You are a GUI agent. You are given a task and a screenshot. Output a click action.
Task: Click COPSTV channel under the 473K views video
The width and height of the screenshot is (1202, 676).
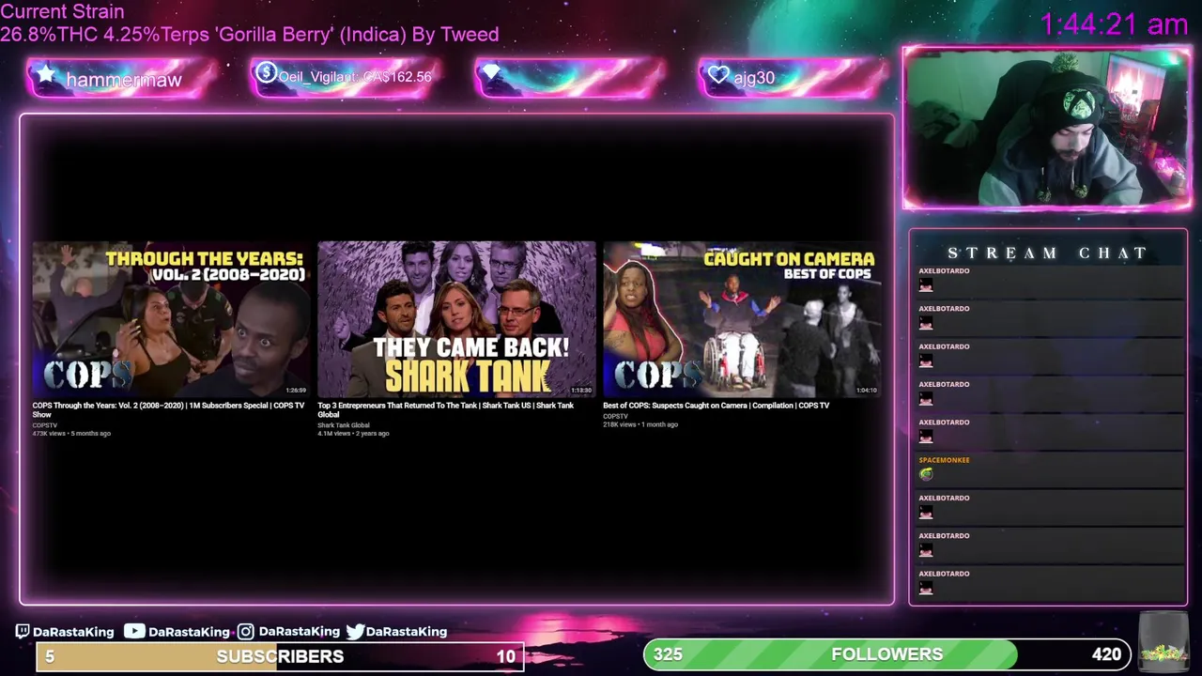click(44, 425)
